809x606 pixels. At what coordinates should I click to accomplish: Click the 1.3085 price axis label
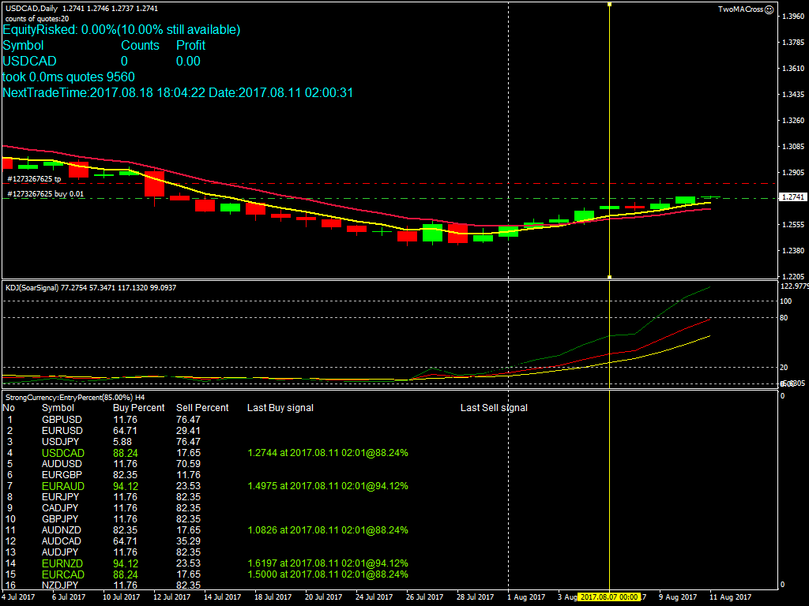coord(793,146)
